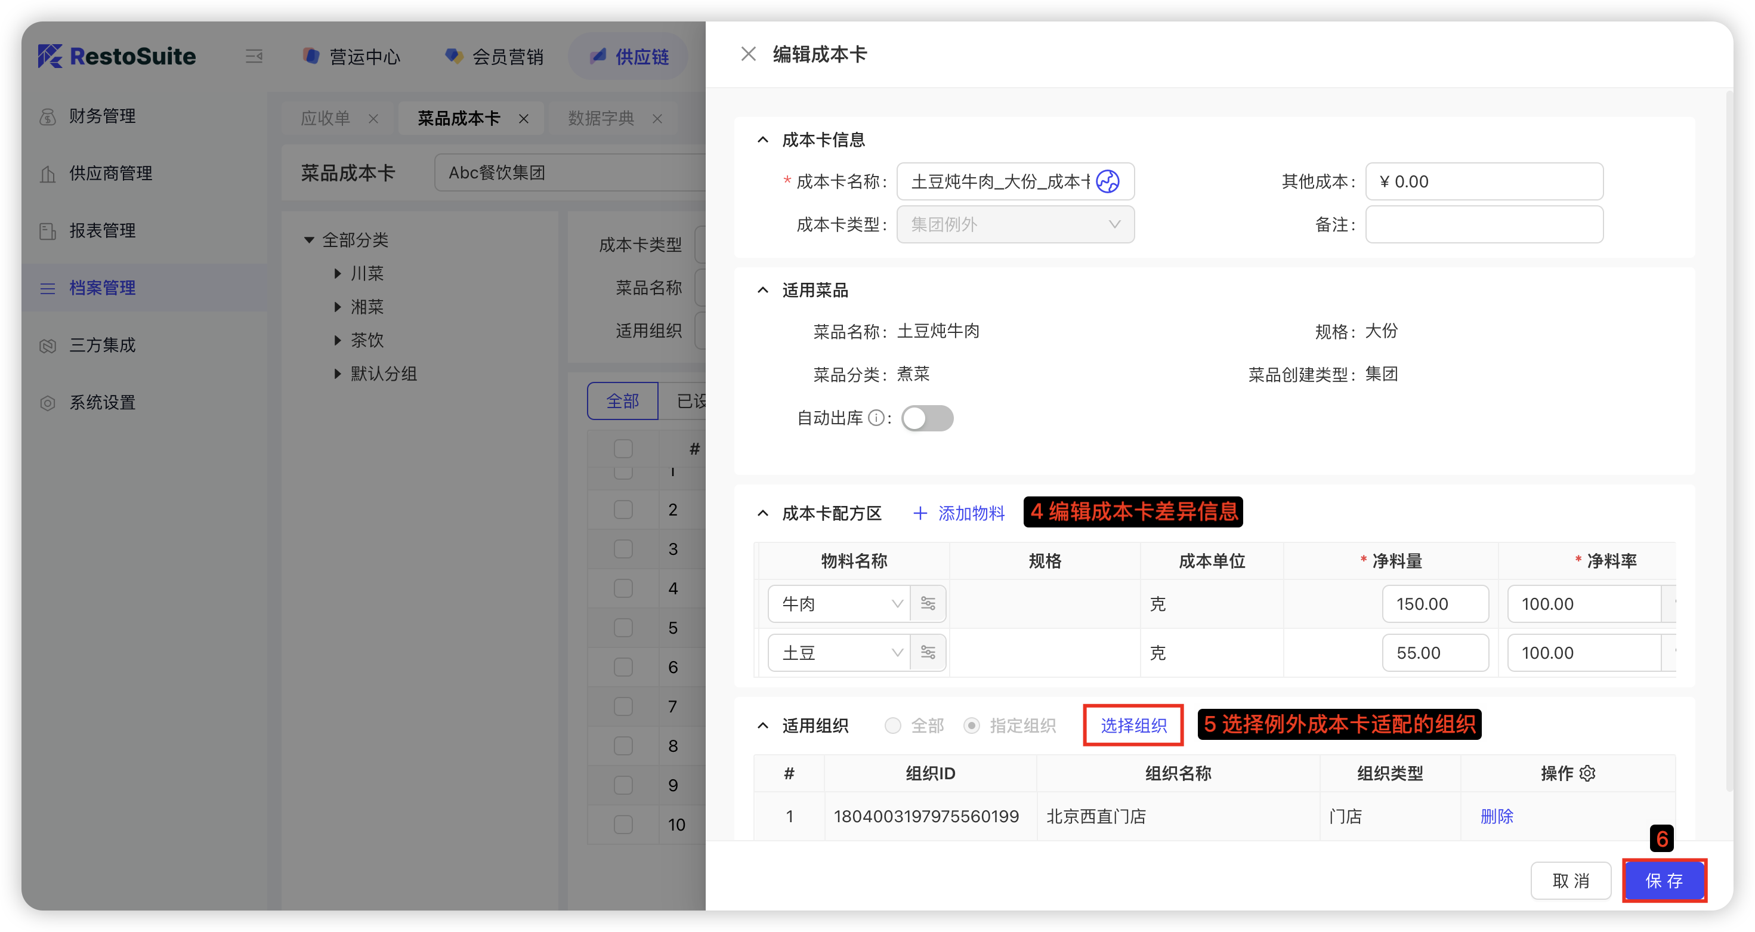The width and height of the screenshot is (1755, 932).
Task: Open the 成本卡类型 dropdown showing 集团例外
Action: pyautogui.click(x=1015, y=224)
